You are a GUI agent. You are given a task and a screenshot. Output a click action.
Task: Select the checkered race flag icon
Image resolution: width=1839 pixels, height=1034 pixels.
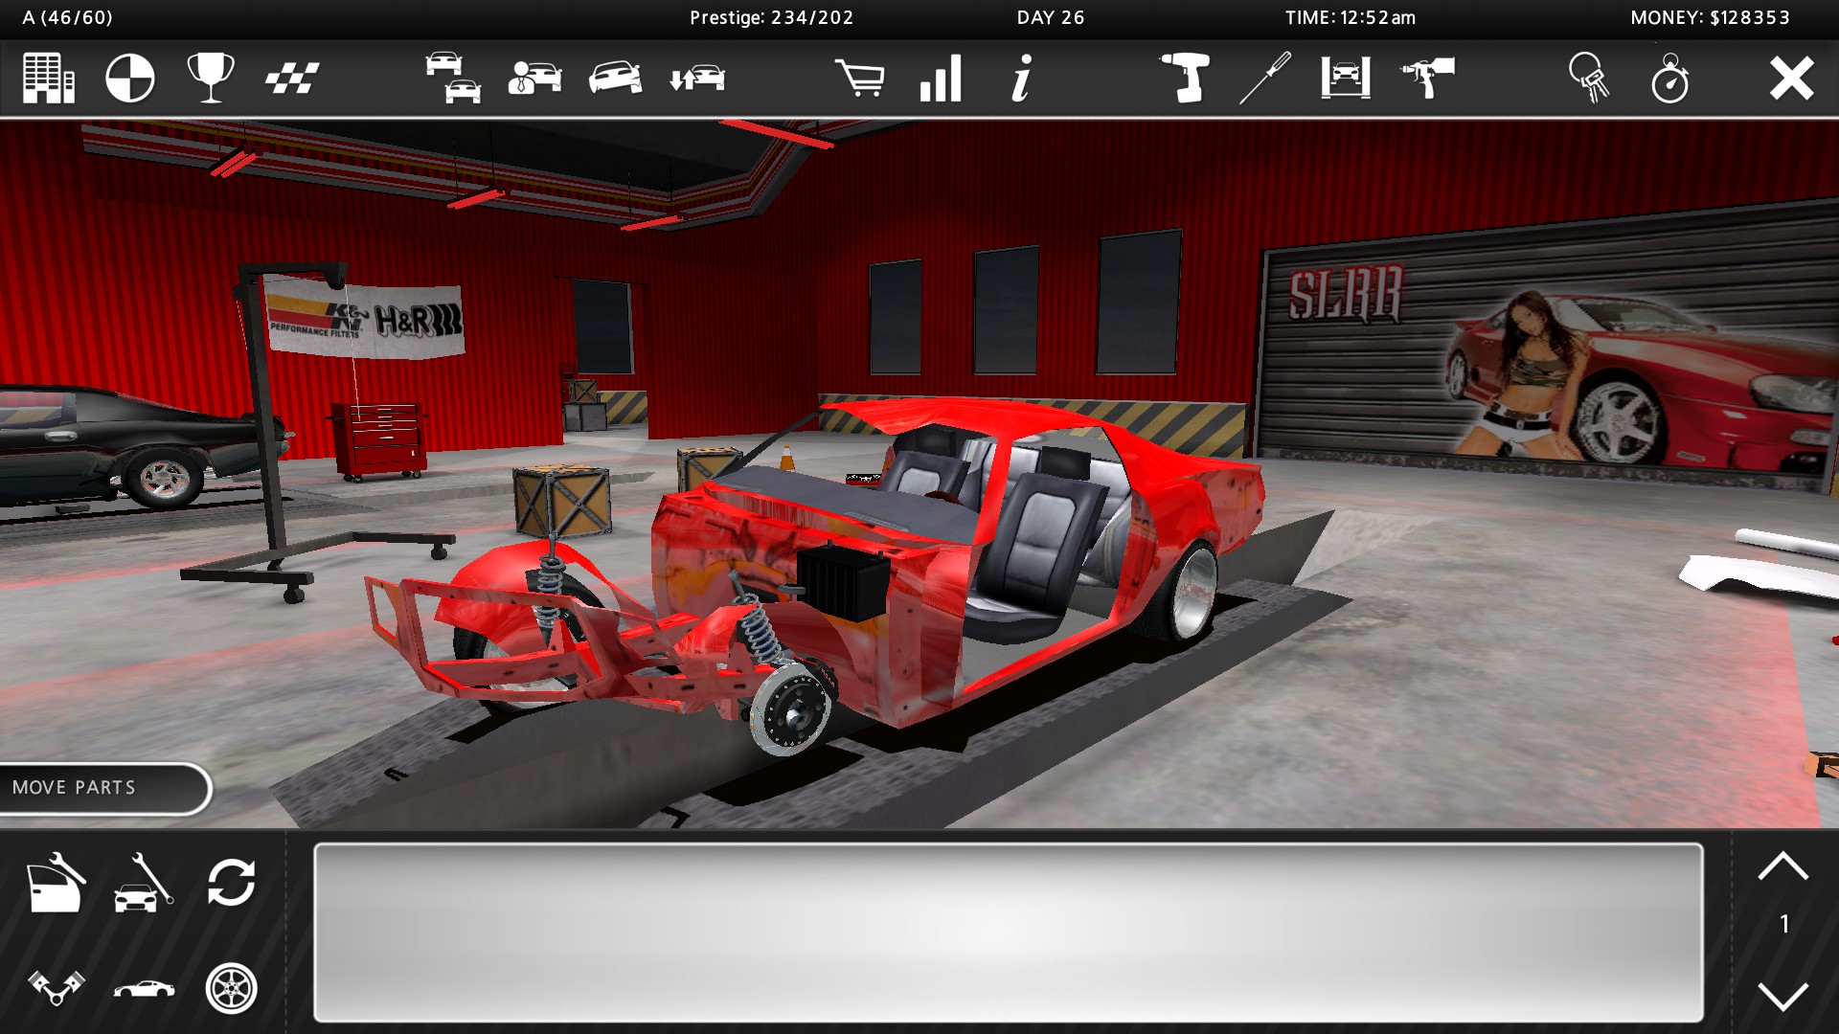tap(292, 79)
